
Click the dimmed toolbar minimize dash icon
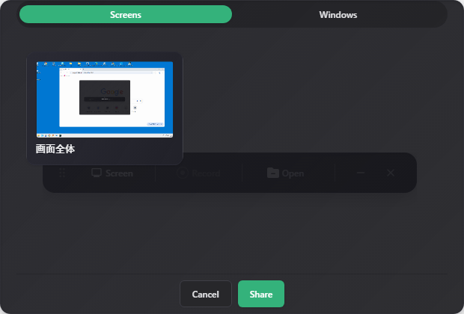361,173
